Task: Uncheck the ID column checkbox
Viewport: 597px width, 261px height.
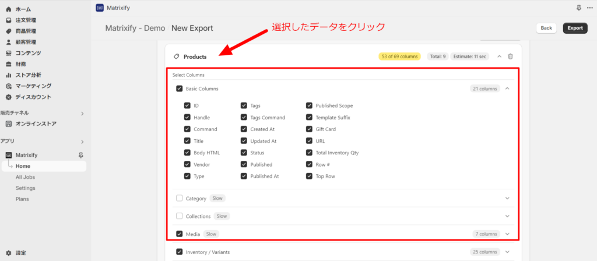Action: tap(187, 105)
